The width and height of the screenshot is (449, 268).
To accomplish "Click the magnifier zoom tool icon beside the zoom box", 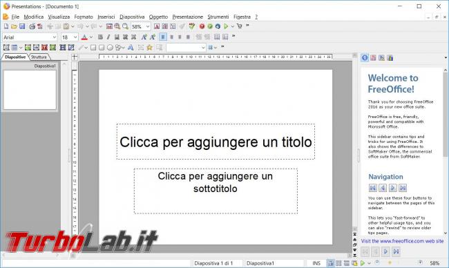I will (125, 26).
